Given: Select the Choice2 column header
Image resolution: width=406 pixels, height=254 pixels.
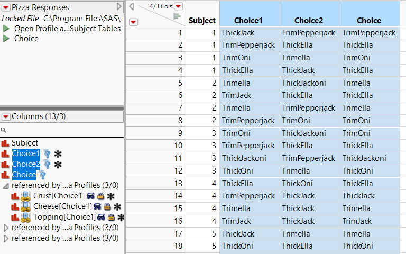Looking at the screenshot, I should (x=309, y=21).
